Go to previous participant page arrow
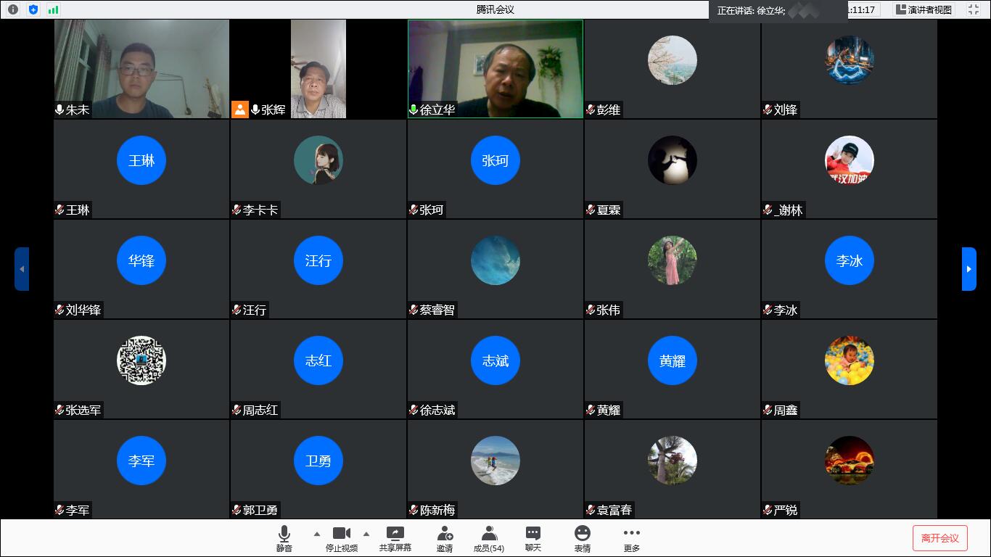Image resolution: width=991 pixels, height=557 pixels. (22, 269)
